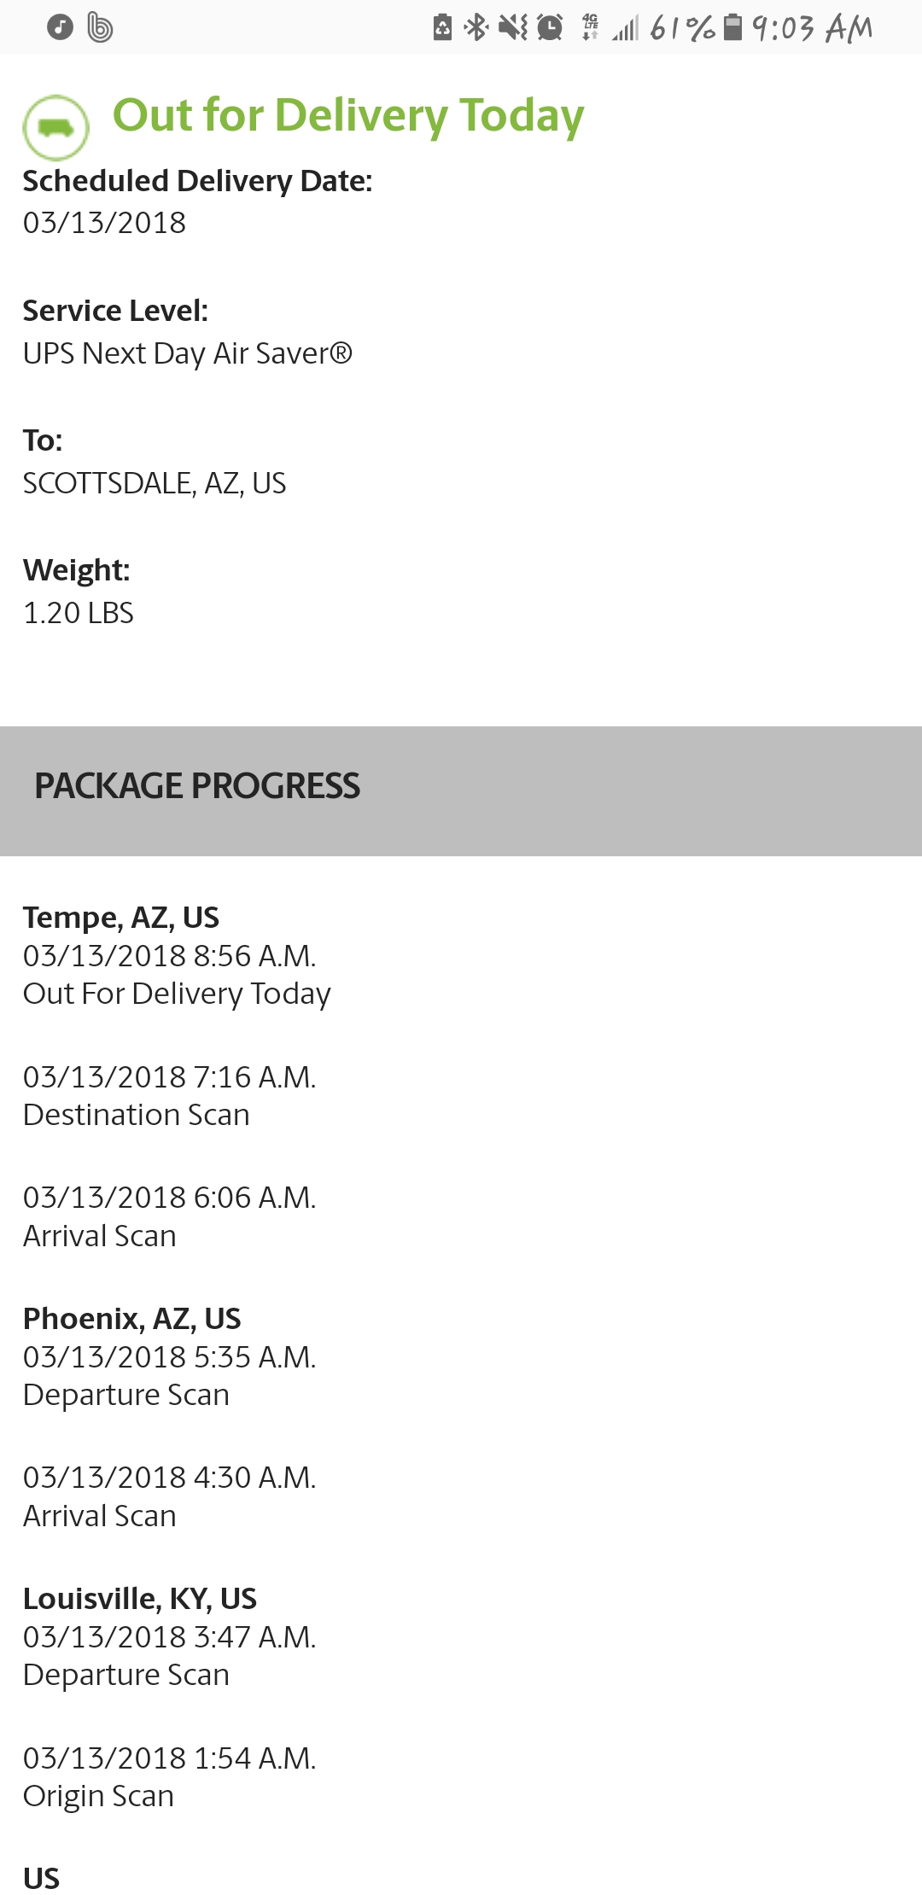Tap the Bixby notification icon in status bar
The image size is (922, 1895).
[x=100, y=27]
